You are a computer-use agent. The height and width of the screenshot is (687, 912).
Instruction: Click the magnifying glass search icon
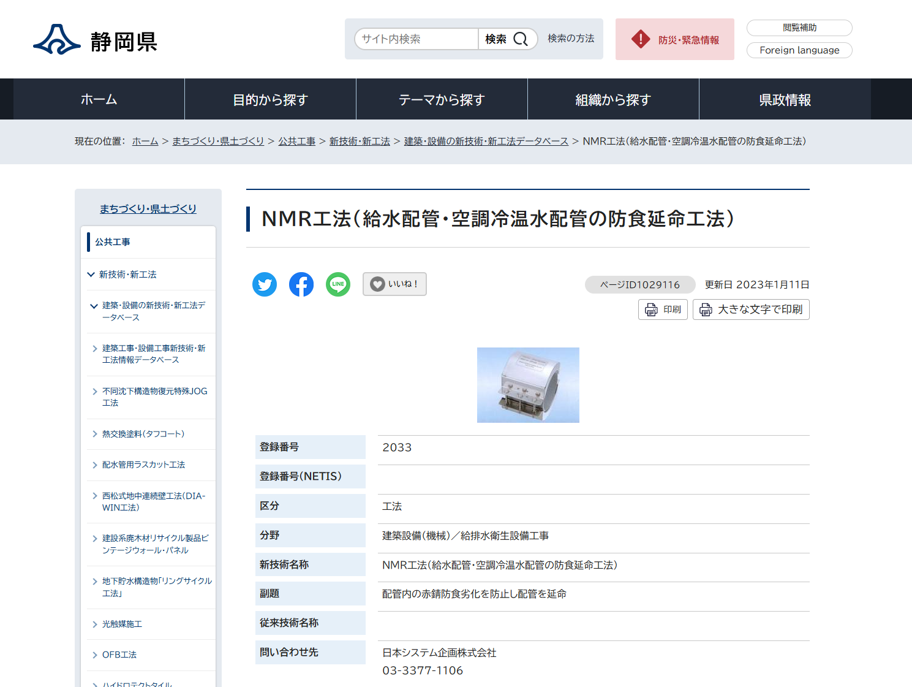click(521, 39)
